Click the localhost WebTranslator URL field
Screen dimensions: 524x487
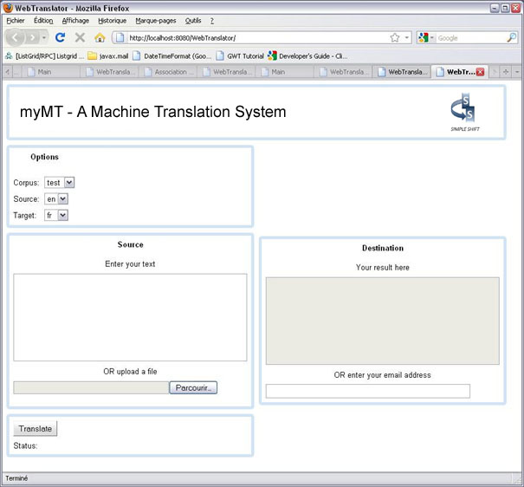click(x=257, y=38)
